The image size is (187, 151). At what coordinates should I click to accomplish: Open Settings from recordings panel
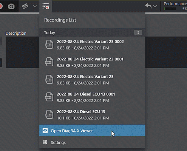(x=92, y=142)
